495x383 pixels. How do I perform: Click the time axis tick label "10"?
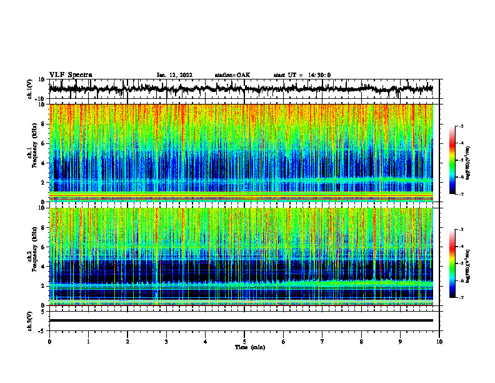pyautogui.click(x=439, y=342)
